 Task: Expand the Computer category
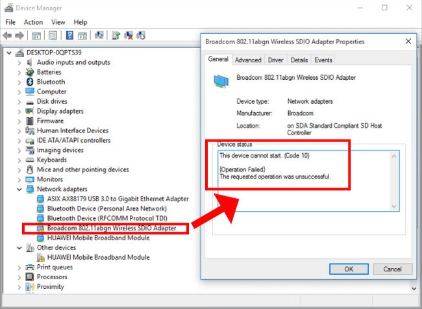point(19,92)
